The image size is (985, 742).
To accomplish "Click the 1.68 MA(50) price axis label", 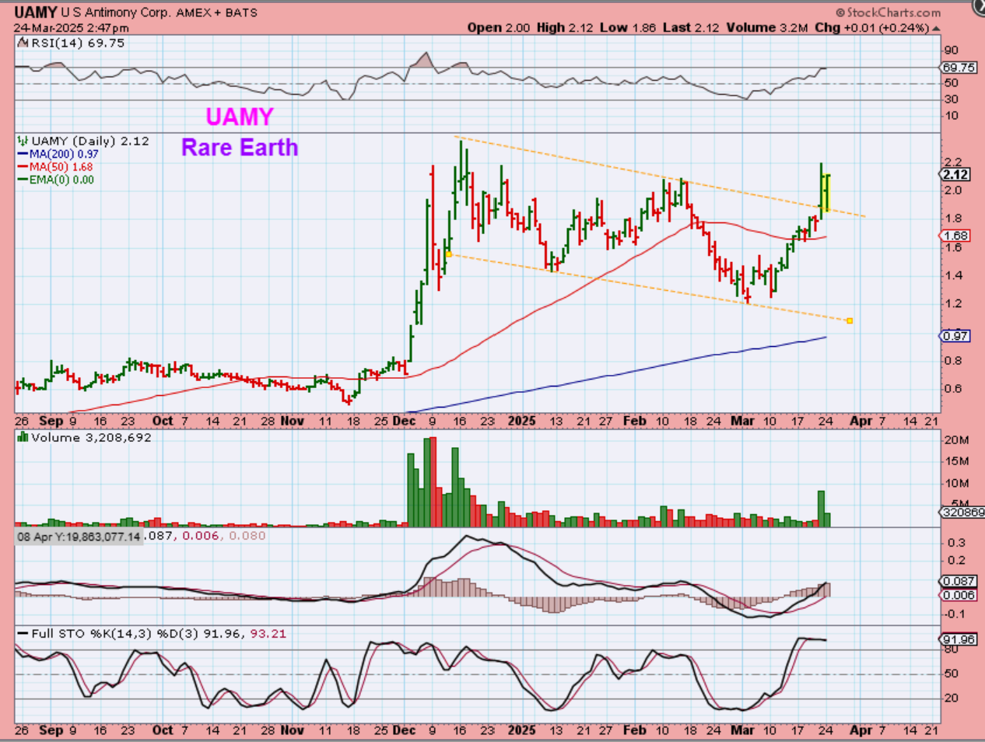I will pyautogui.click(x=955, y=236).
